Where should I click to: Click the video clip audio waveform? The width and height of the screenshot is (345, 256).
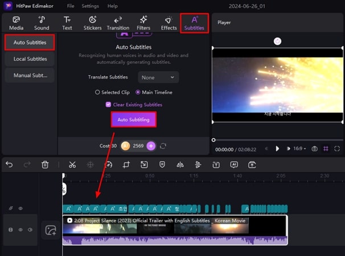click(175, 241)
